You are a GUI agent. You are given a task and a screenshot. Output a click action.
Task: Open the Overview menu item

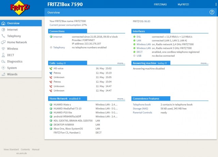pos(21,23)
